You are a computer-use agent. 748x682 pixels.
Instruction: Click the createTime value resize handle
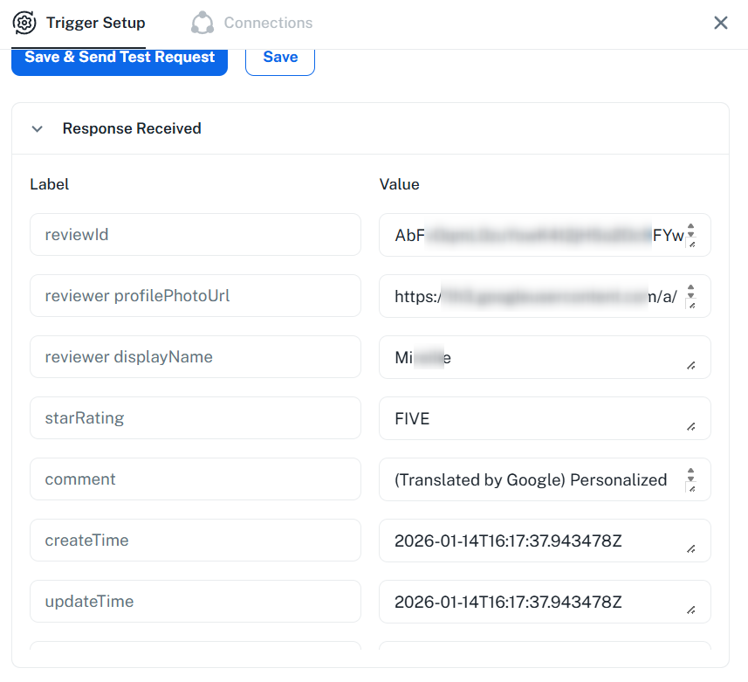pos(691,548)
